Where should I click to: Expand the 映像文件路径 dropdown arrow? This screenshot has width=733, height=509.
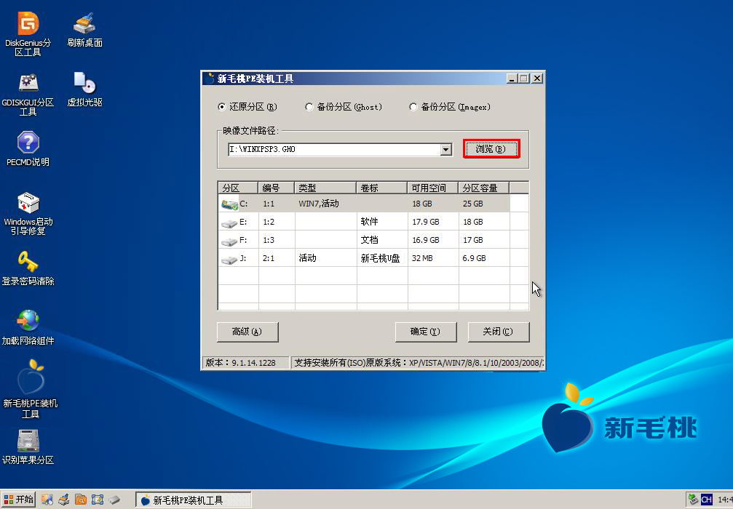pyautogui.click(x=446, y=150)
